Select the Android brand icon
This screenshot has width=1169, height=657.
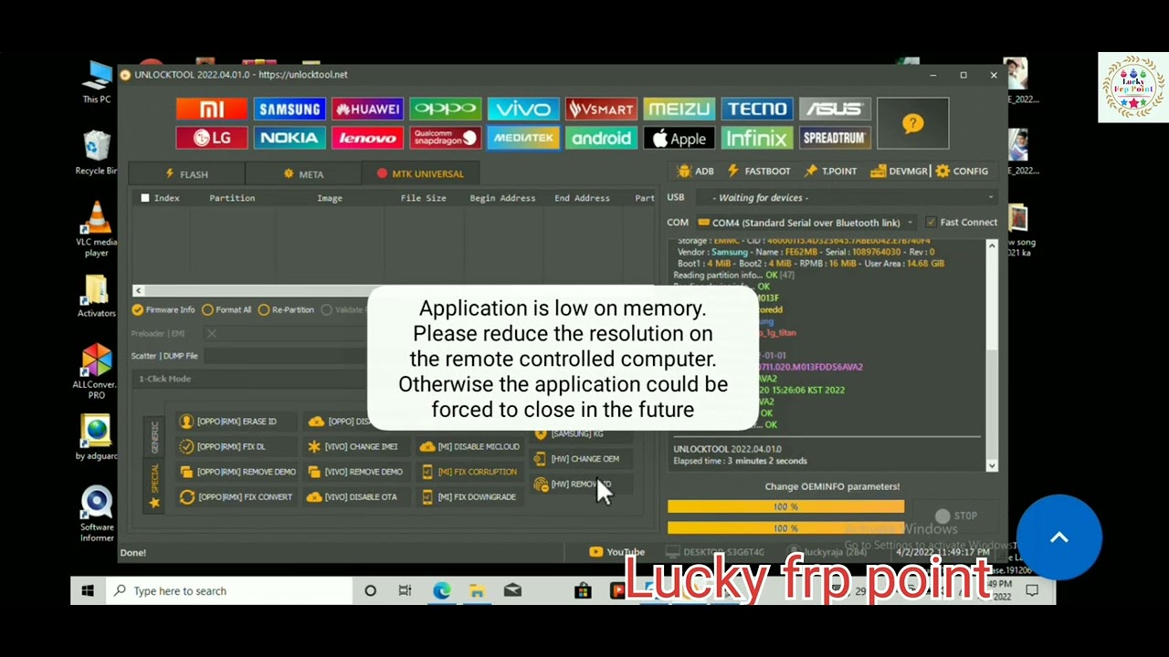click(x=601, y=138)
